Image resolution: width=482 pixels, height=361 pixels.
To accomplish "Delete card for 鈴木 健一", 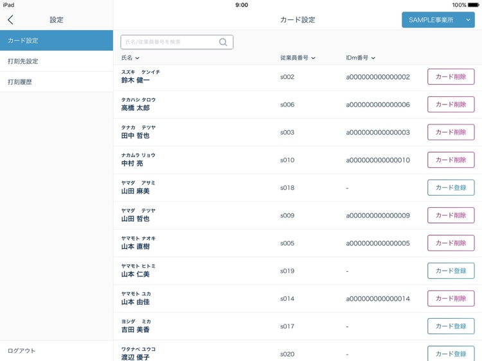I will click(x=451, y=77).
